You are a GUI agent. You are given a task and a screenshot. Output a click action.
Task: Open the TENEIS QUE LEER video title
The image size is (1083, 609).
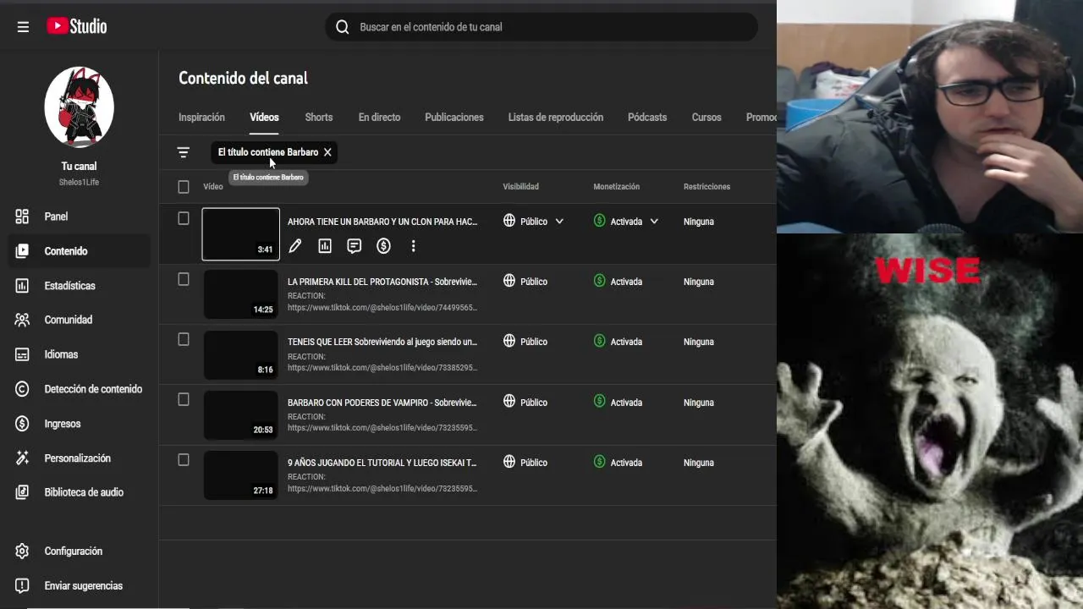[x=382, y=342]
